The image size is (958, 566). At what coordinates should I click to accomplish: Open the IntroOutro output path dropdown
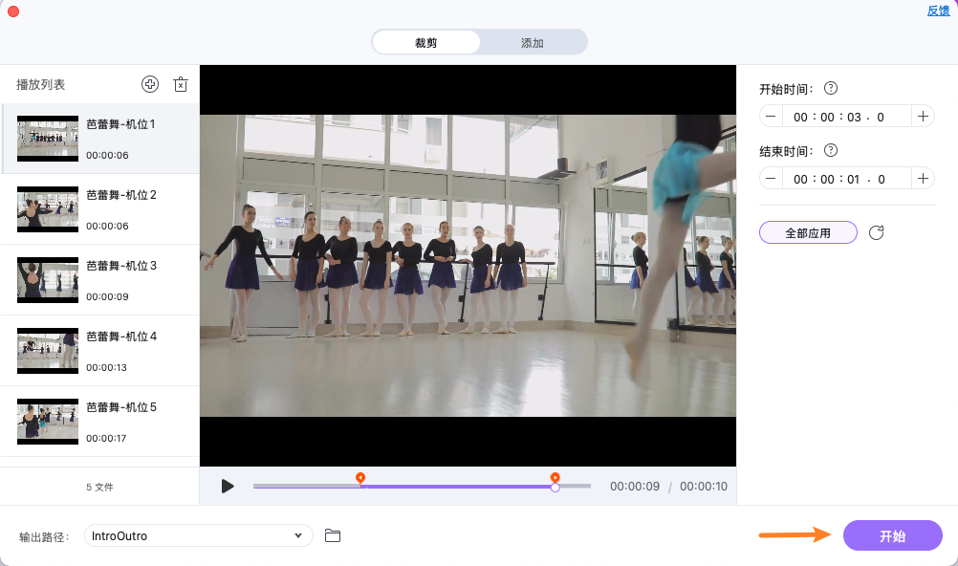[198, 535]
